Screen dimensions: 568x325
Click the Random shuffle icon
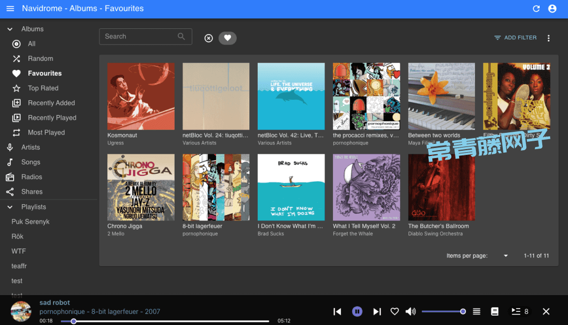tap(16, 59)
